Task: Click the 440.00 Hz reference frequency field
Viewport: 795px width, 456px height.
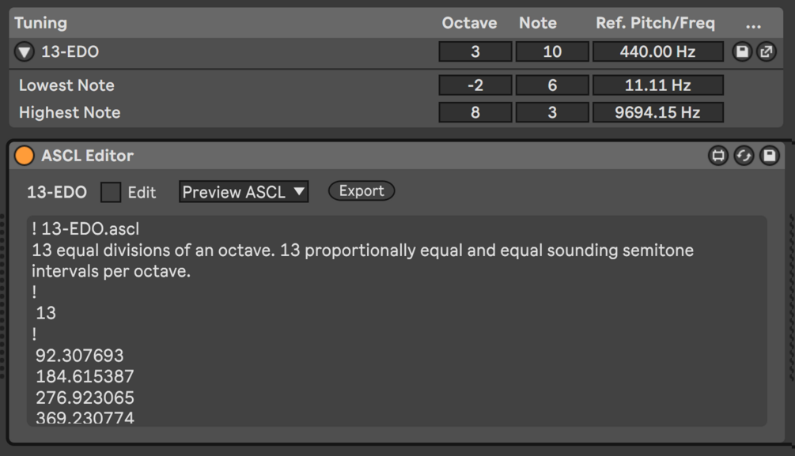Action: [657, 51]
